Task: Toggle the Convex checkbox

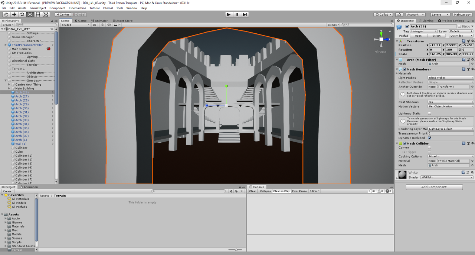Action: [429, 148]
